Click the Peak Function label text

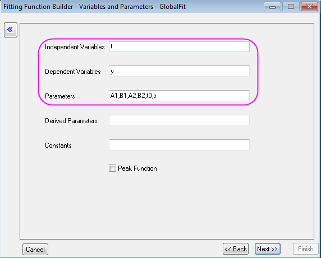(137, 168)
